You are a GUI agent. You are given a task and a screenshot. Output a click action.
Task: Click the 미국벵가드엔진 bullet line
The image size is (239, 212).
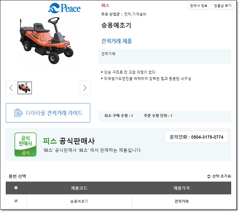(146, 79)
